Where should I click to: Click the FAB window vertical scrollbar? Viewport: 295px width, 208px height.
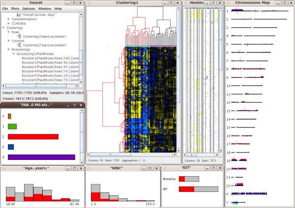coord(82,132)
